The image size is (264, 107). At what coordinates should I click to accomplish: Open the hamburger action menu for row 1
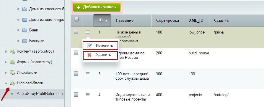88,32
